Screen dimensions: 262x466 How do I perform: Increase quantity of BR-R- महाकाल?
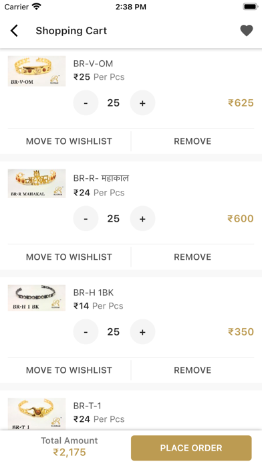pos(142,218)
